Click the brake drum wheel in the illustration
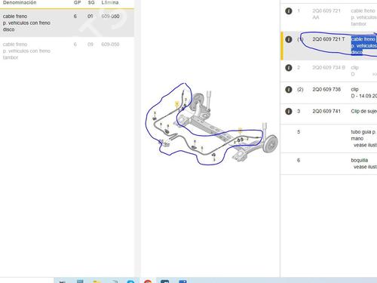Image resolution: width=377 pixels, height=283 pixels. coord(271,143)
